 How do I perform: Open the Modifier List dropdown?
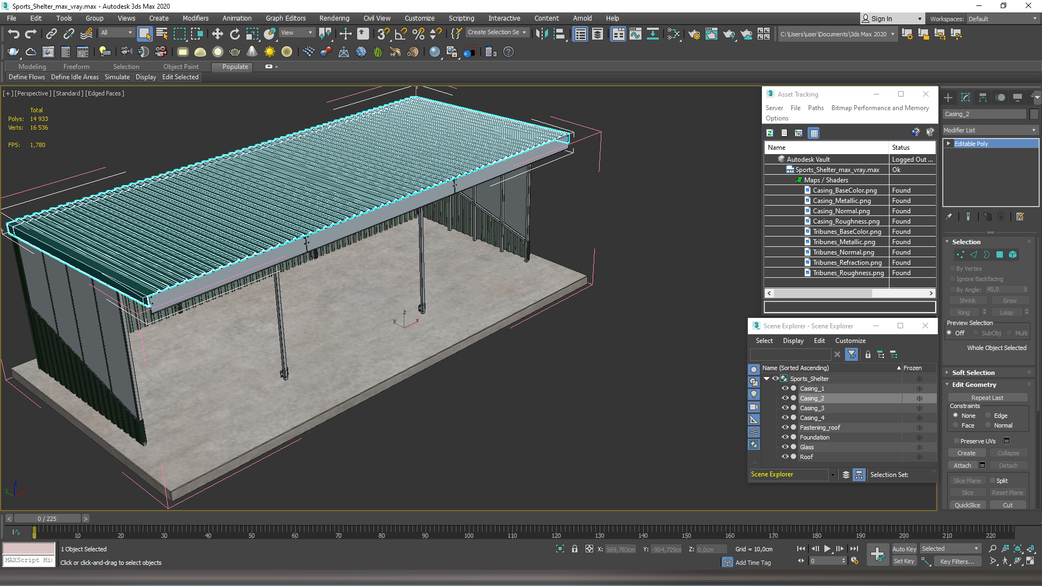point(990,130)
